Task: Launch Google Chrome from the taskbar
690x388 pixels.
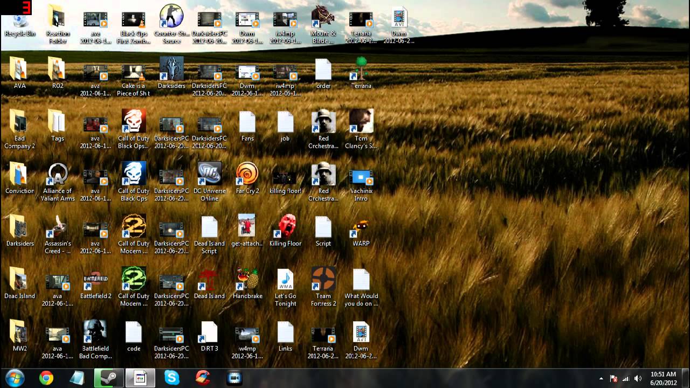Action: point(46,378)
